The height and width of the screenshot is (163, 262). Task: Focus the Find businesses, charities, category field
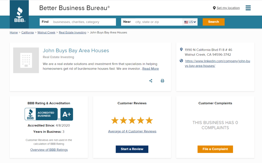click(78, 22)
